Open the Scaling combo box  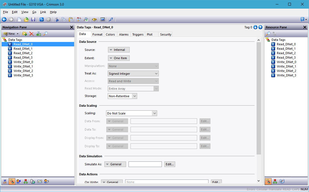click(x=131, y=113)
